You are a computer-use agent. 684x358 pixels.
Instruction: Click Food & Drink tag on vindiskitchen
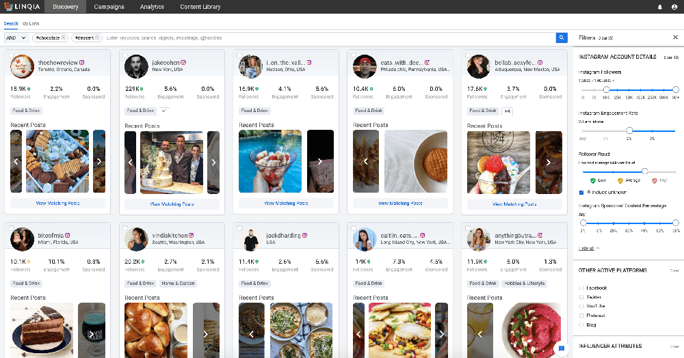pos(140,284)
